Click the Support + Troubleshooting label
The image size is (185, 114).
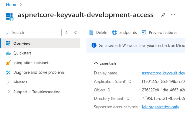coord(37,92)
